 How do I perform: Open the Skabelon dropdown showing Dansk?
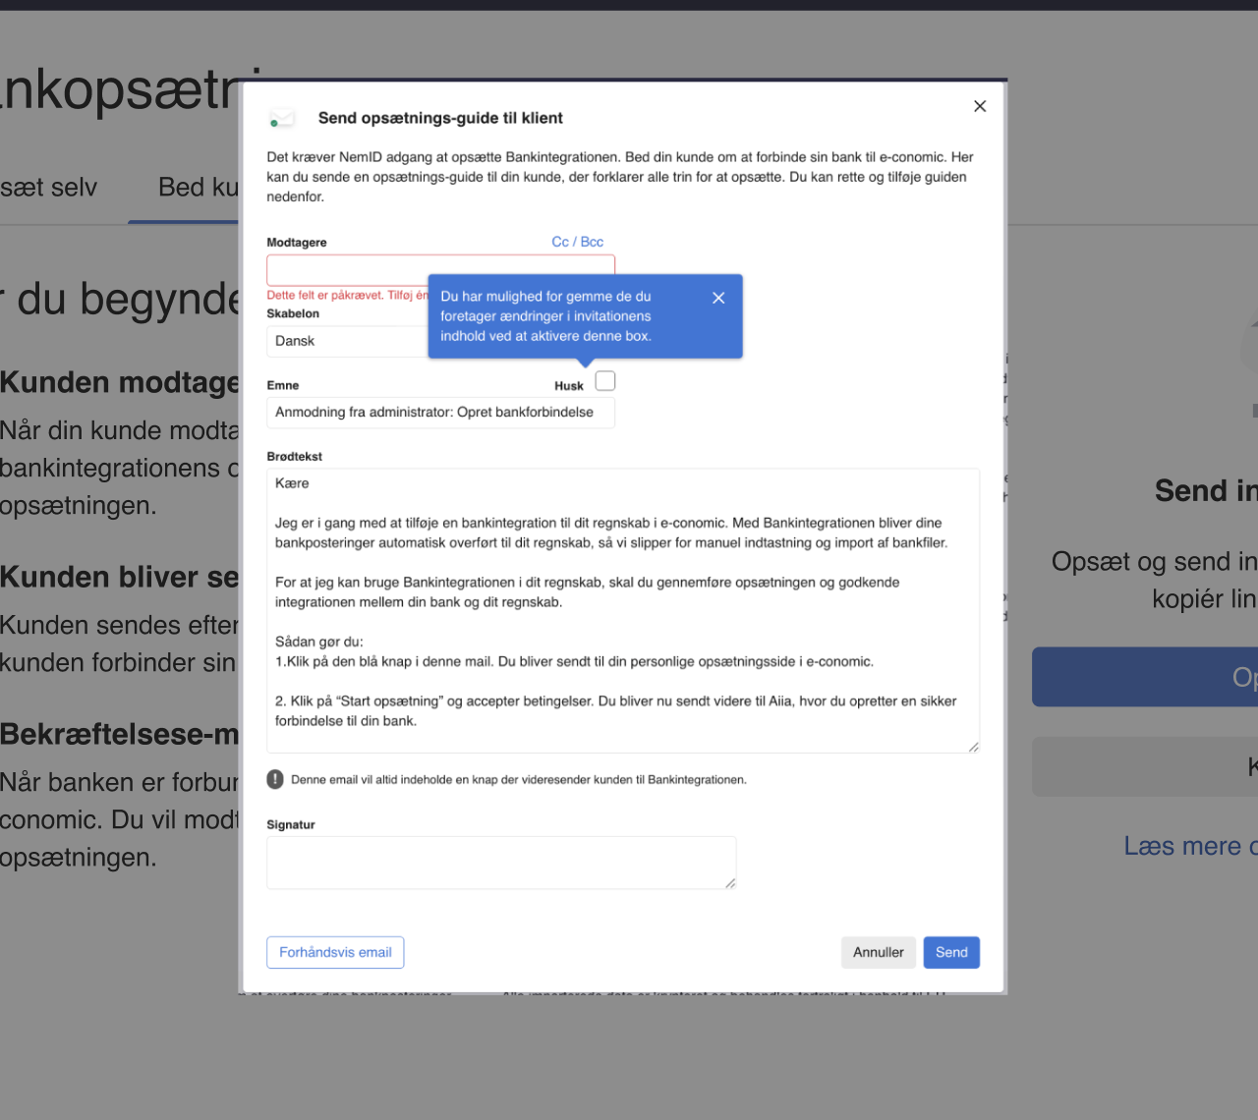tap(346, 341)
